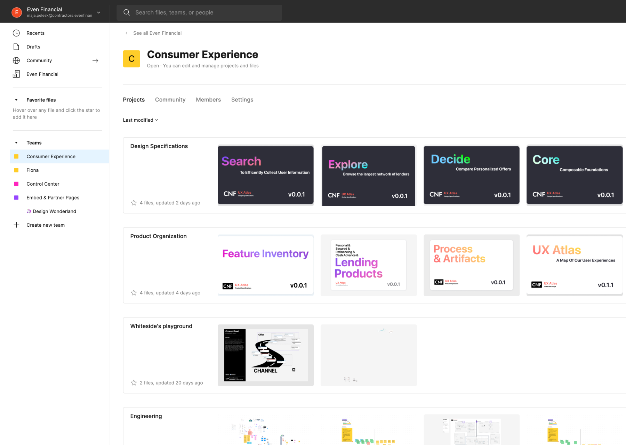Favorite the Product Organization project
This screenshot has width=626, height=445.
coord(134,293)
